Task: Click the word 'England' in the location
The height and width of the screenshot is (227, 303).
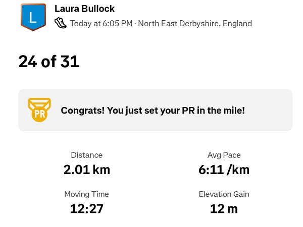Action: click(x=237, y=23)
